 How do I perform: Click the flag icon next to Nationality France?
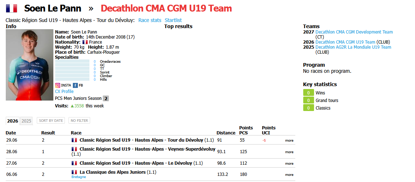(x=85, y=42)
